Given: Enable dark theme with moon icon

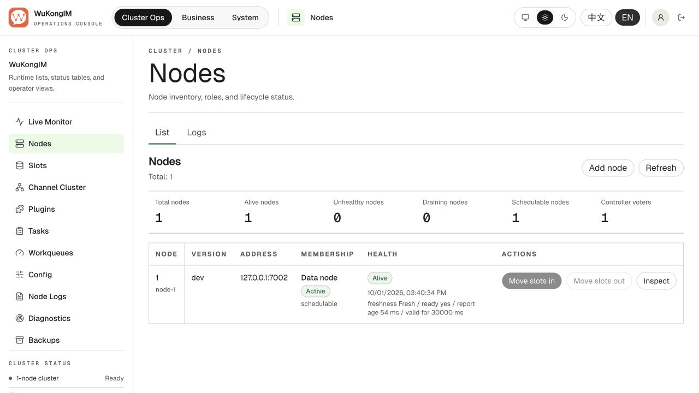Looking at the screenshot, I should pyautogui.click(x=565, y=17).
